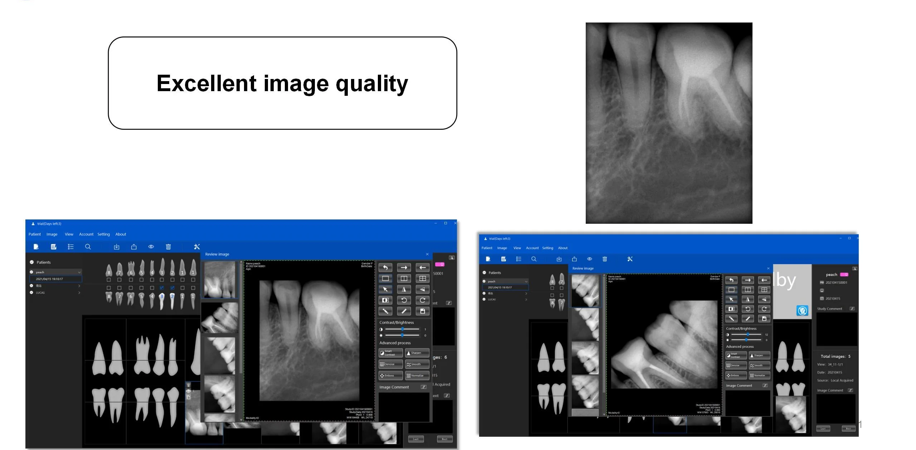Toggle the eye visibility icon in the left window toolbar
Viewport: 916px width, 450px height.
pyautogui.click(x=151, y=247)
